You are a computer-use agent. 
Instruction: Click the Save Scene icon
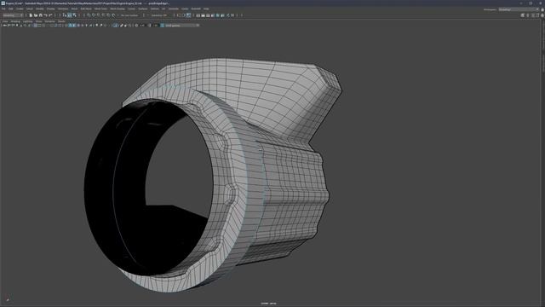[40, 15]
